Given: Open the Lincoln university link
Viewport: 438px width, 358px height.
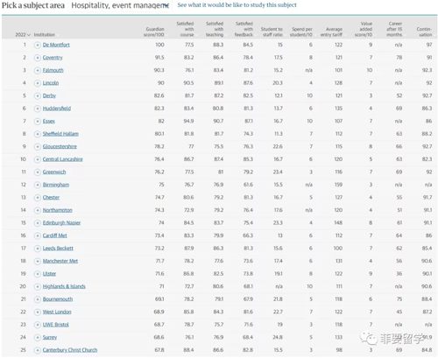Looking at the screenshot, I should pyautogui.click(x=51, y=83).
